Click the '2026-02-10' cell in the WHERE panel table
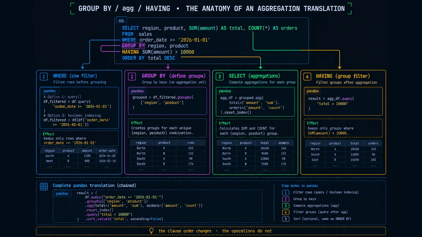Viewport: 422px width, 237px height. click(107, 161)
